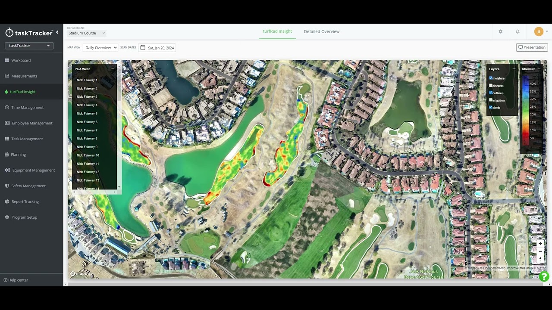Click the Mapbox logo on the map

(x=82, y=273)
